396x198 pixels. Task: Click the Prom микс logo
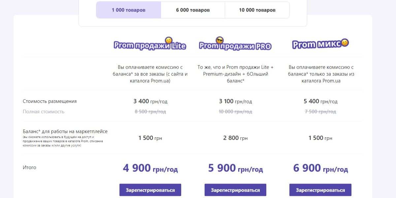pyautogui.click(x=320, y=44)
